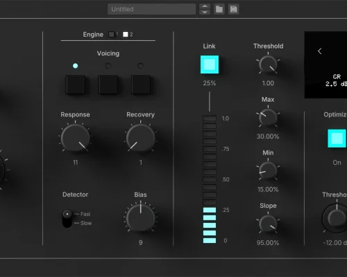The width and height of the screenshot is (347, 277).
Task: Click the left chevron in display
Action: coord(320,51)
